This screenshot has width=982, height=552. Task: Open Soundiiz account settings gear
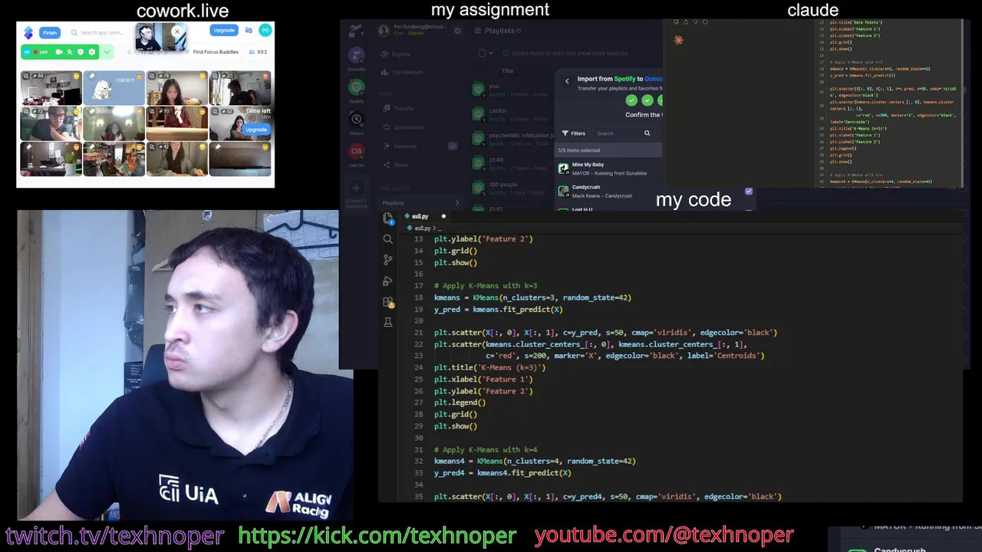[457, 31]
